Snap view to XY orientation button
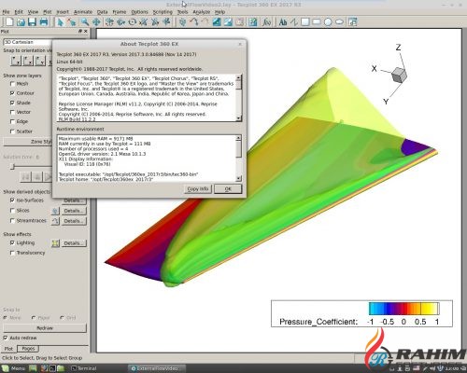This screenshot has width=467, height=373. [x=16, y=61]
